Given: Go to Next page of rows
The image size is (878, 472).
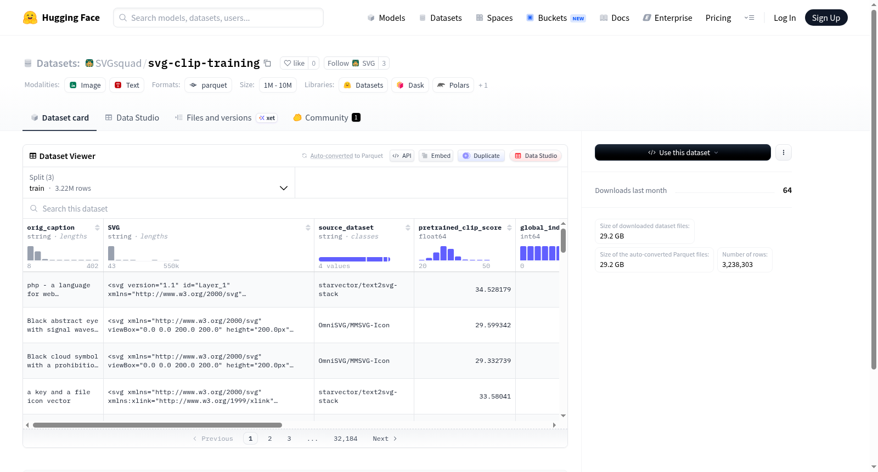Looking at the screenshot, I should [385, 439].
